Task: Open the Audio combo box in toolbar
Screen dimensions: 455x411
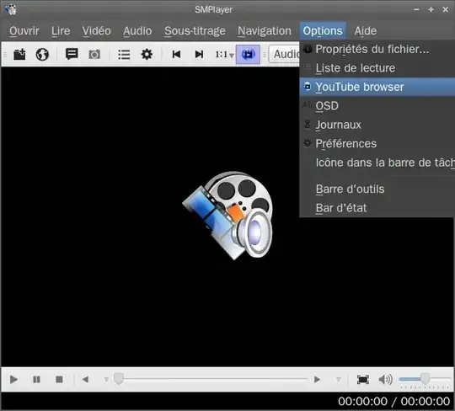Action: pos(285,54)
